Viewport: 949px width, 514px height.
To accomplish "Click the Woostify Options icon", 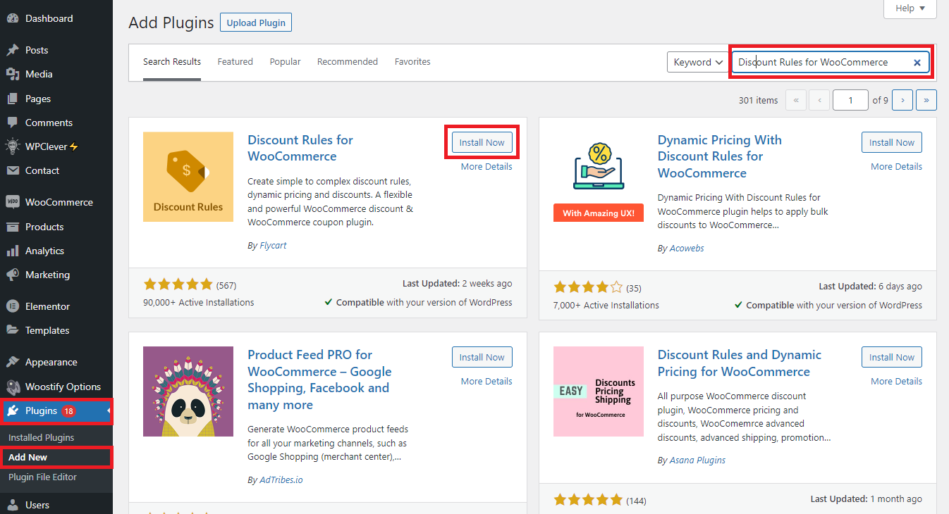I will [x=13, y=387].
